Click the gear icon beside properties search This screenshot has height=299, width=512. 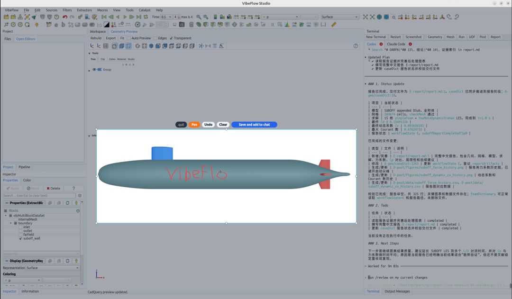point(80,196)
